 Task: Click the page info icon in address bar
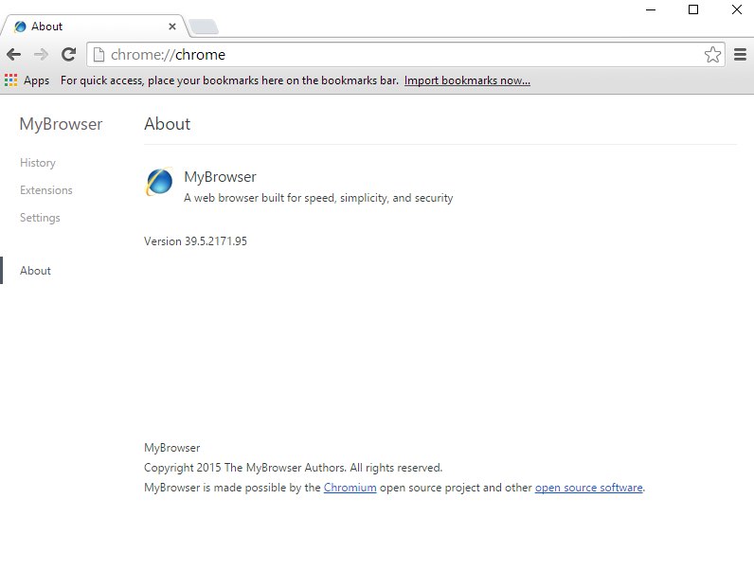98,55
